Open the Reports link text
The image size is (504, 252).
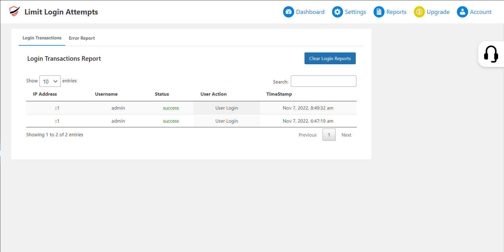coord(396,12)
